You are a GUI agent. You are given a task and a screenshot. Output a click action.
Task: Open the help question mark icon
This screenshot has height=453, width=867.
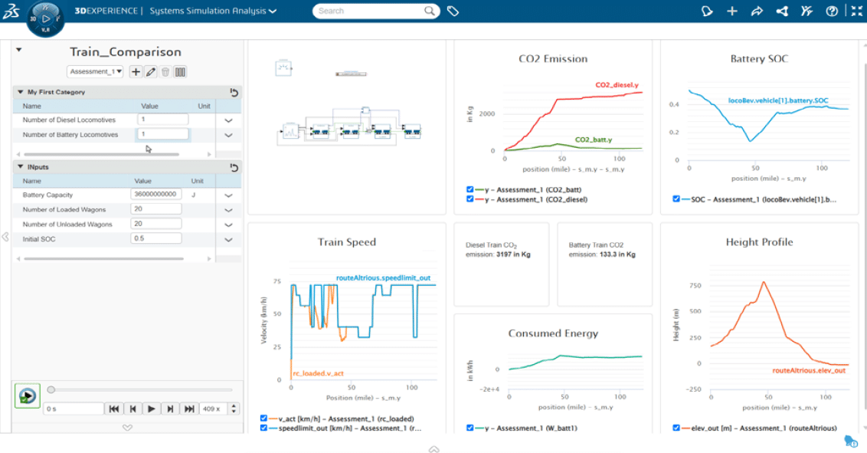coord(832,11)
